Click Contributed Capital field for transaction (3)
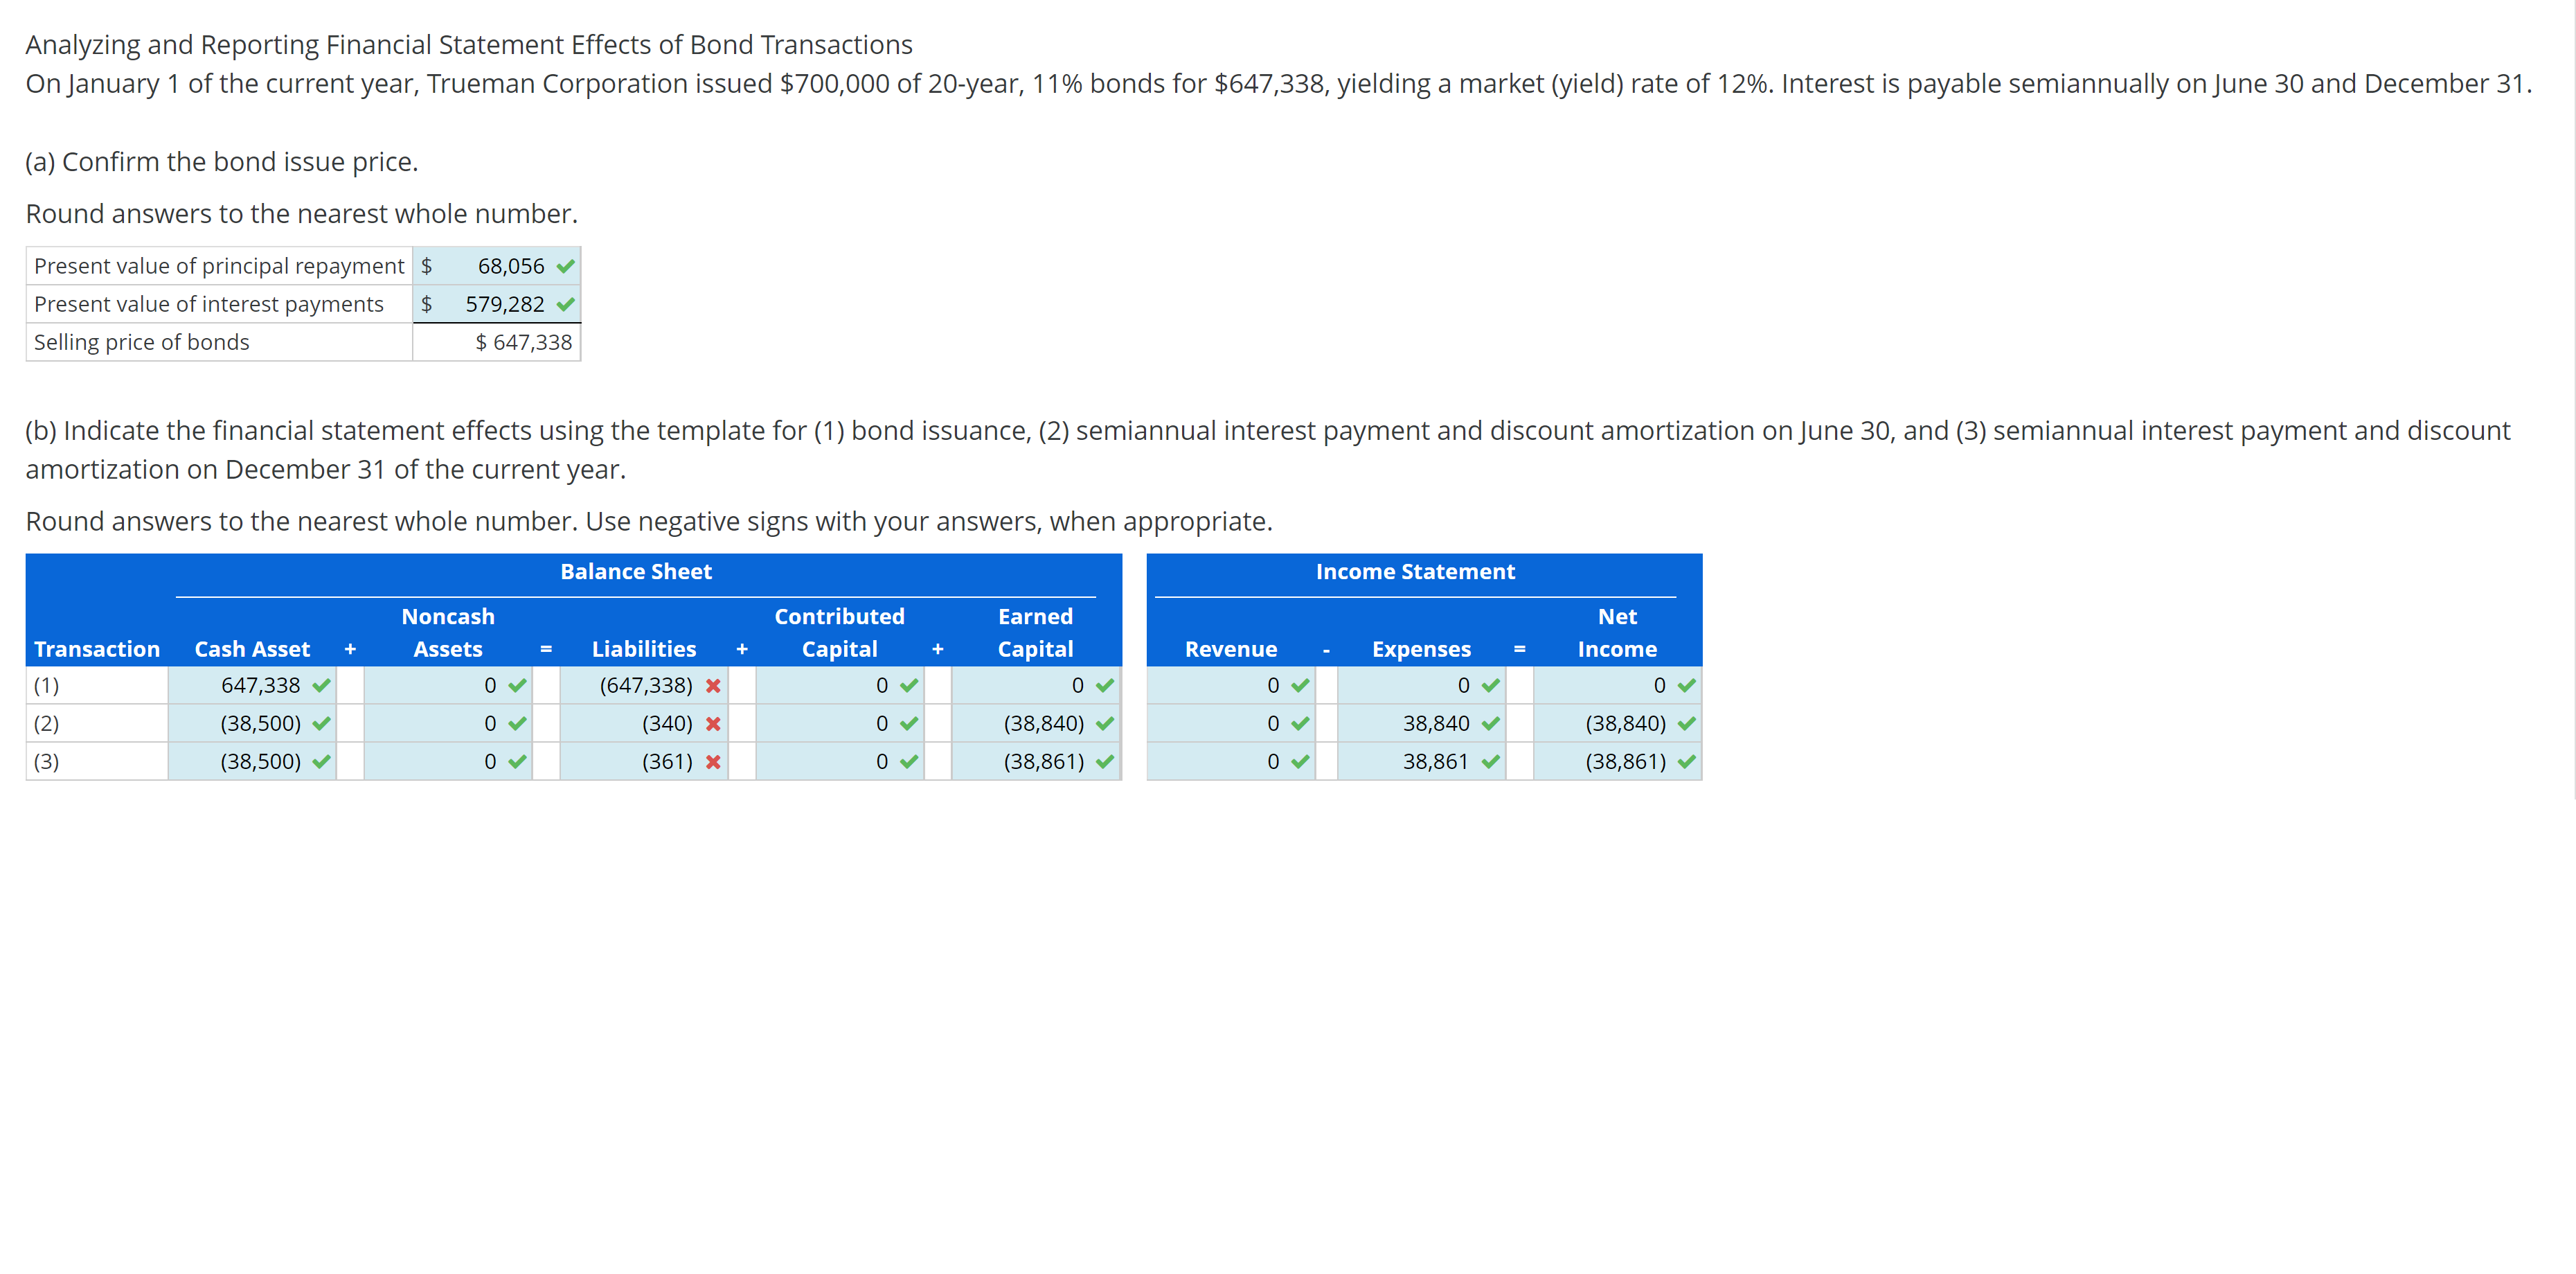The width and height of the screenshot is (2576, 1274). click(840, 761)
